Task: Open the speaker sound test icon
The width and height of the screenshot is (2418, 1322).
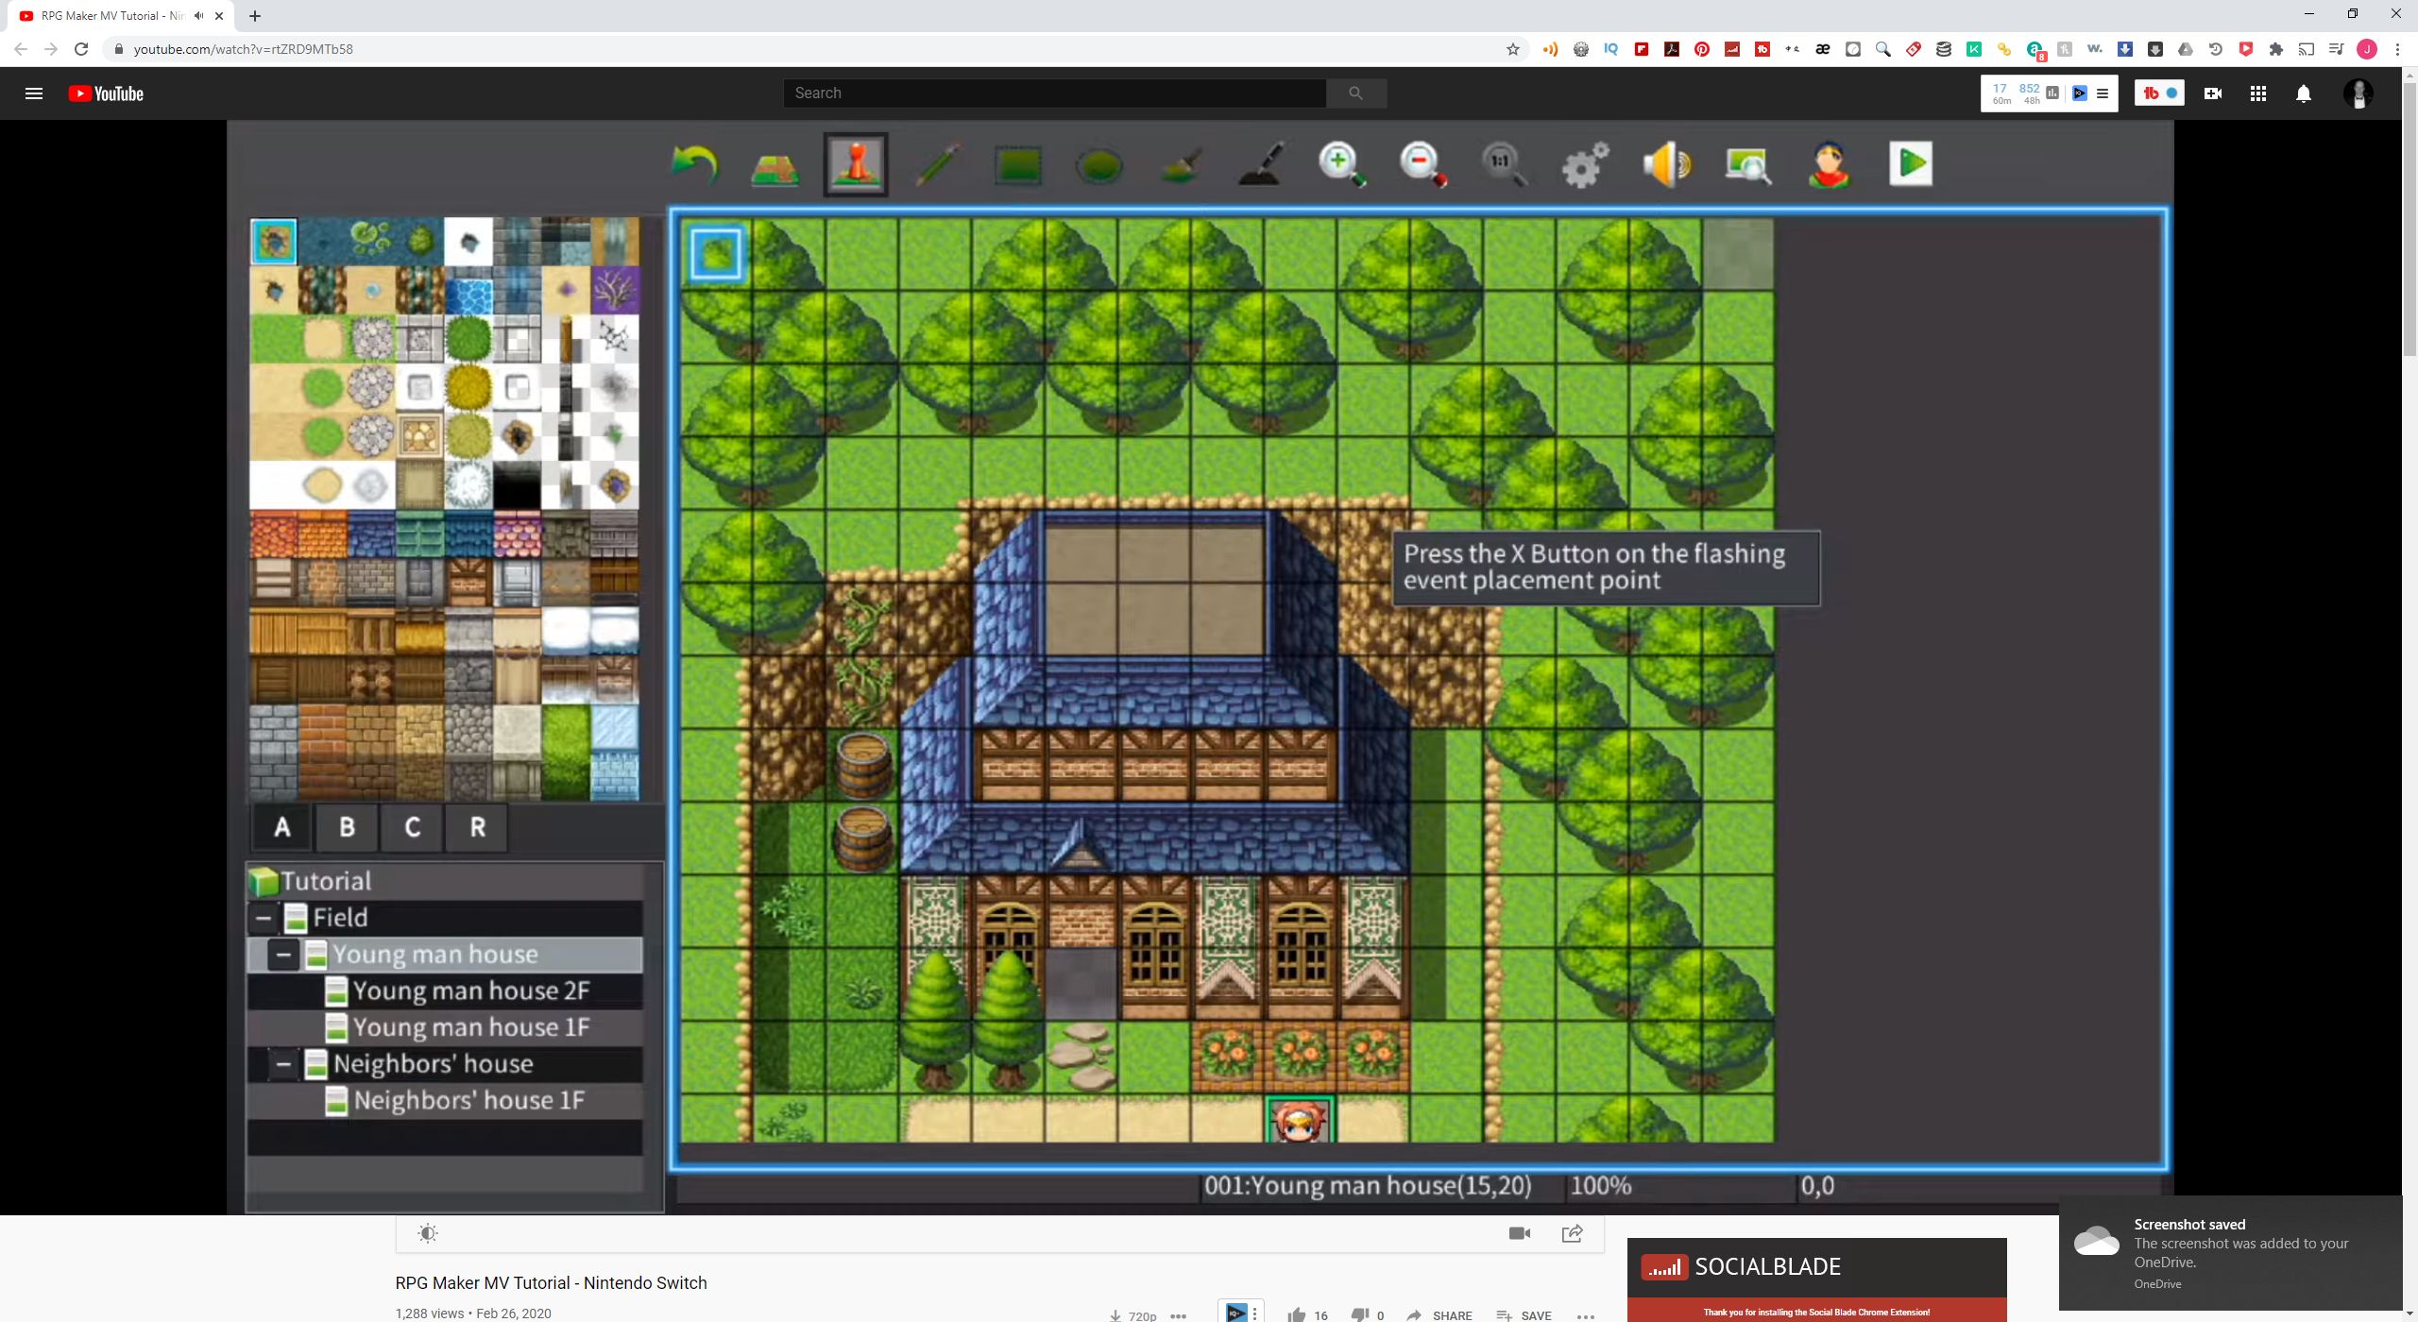Action: pos(1666,164)
